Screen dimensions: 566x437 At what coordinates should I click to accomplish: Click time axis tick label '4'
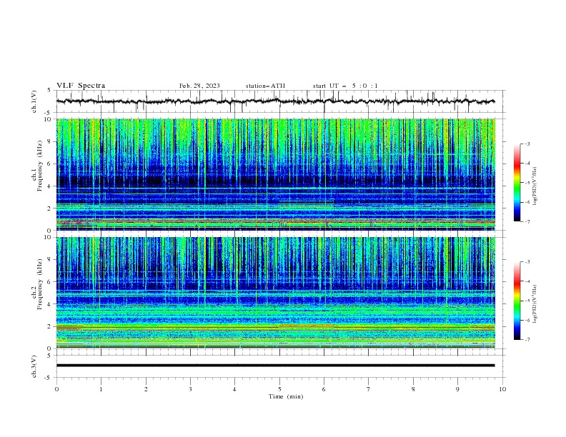pos(234,389)
